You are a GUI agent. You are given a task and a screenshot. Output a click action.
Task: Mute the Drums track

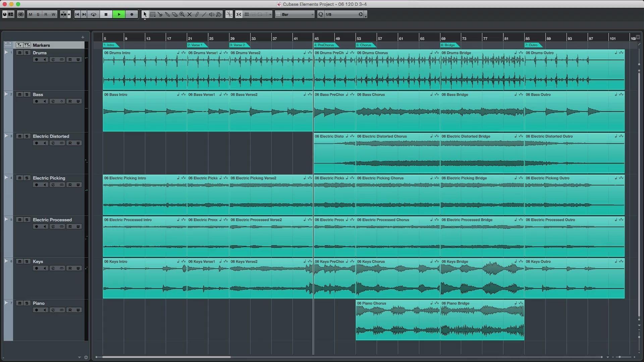(x=19, y=53)
